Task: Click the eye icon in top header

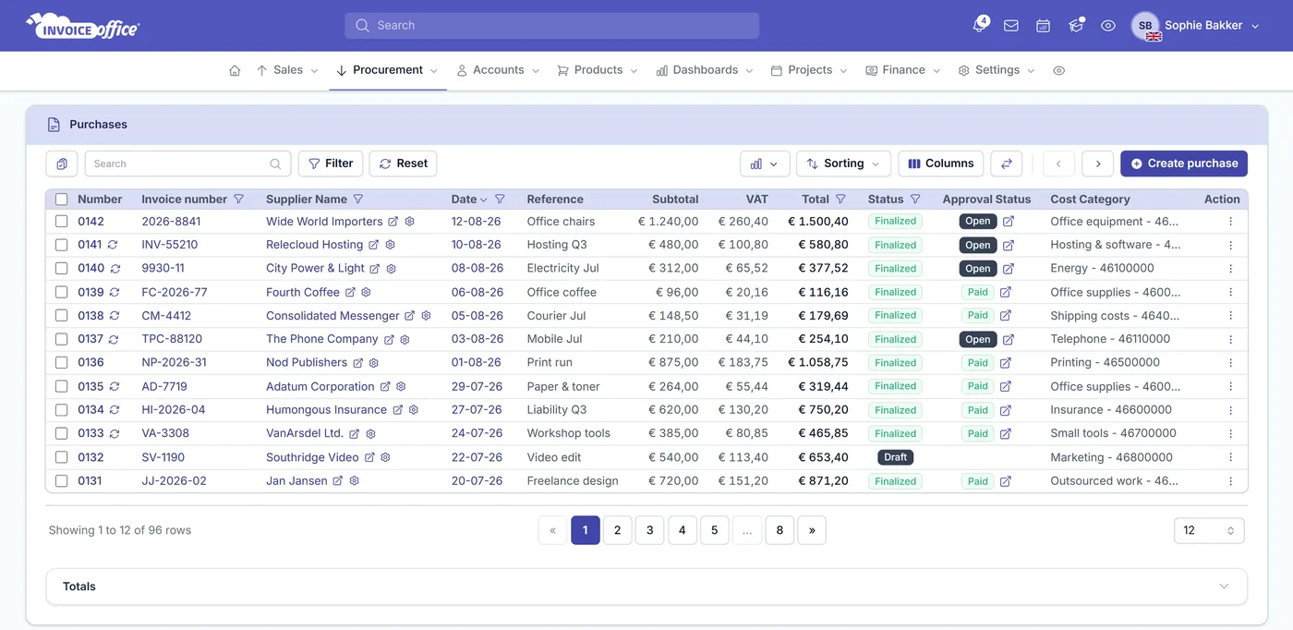Action: (x=1108, y=26)
